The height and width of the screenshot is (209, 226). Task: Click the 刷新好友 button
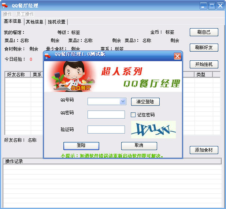(x=204, y=48)
